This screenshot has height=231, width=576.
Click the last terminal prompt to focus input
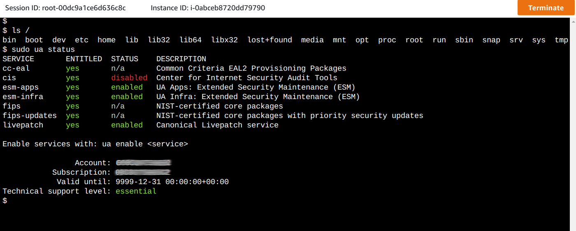pyautogui.click(x=5, y=201)
